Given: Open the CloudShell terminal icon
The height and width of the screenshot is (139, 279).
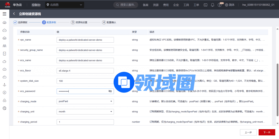Looking at the screenshot, I should click(206, 5).
